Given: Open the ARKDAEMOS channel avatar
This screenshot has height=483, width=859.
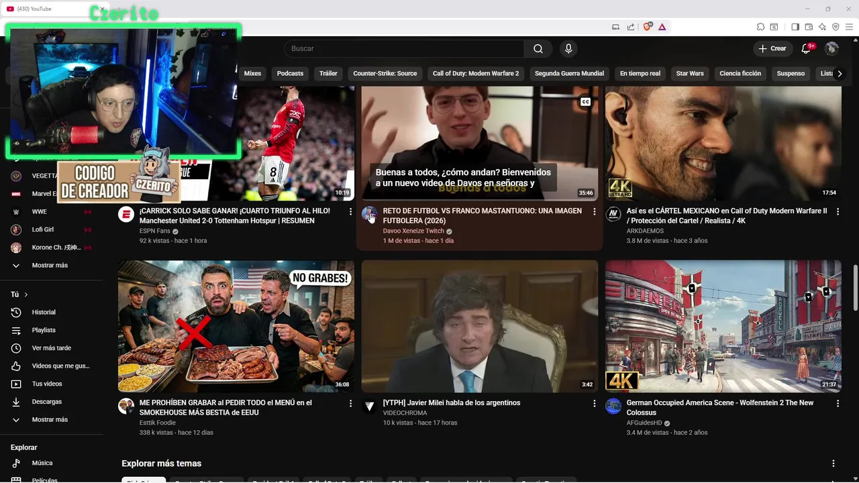Looking at the screenshot, I should pyautogui.click(x=613, y=214).
